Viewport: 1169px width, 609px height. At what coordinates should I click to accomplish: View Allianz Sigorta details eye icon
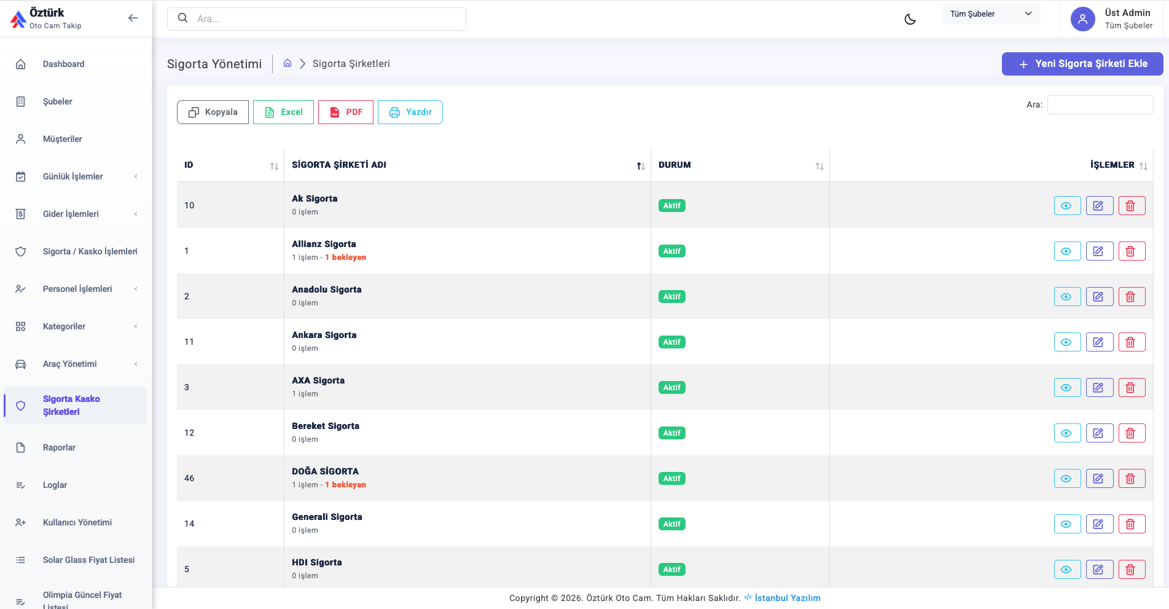click(x=1068, y=251)
